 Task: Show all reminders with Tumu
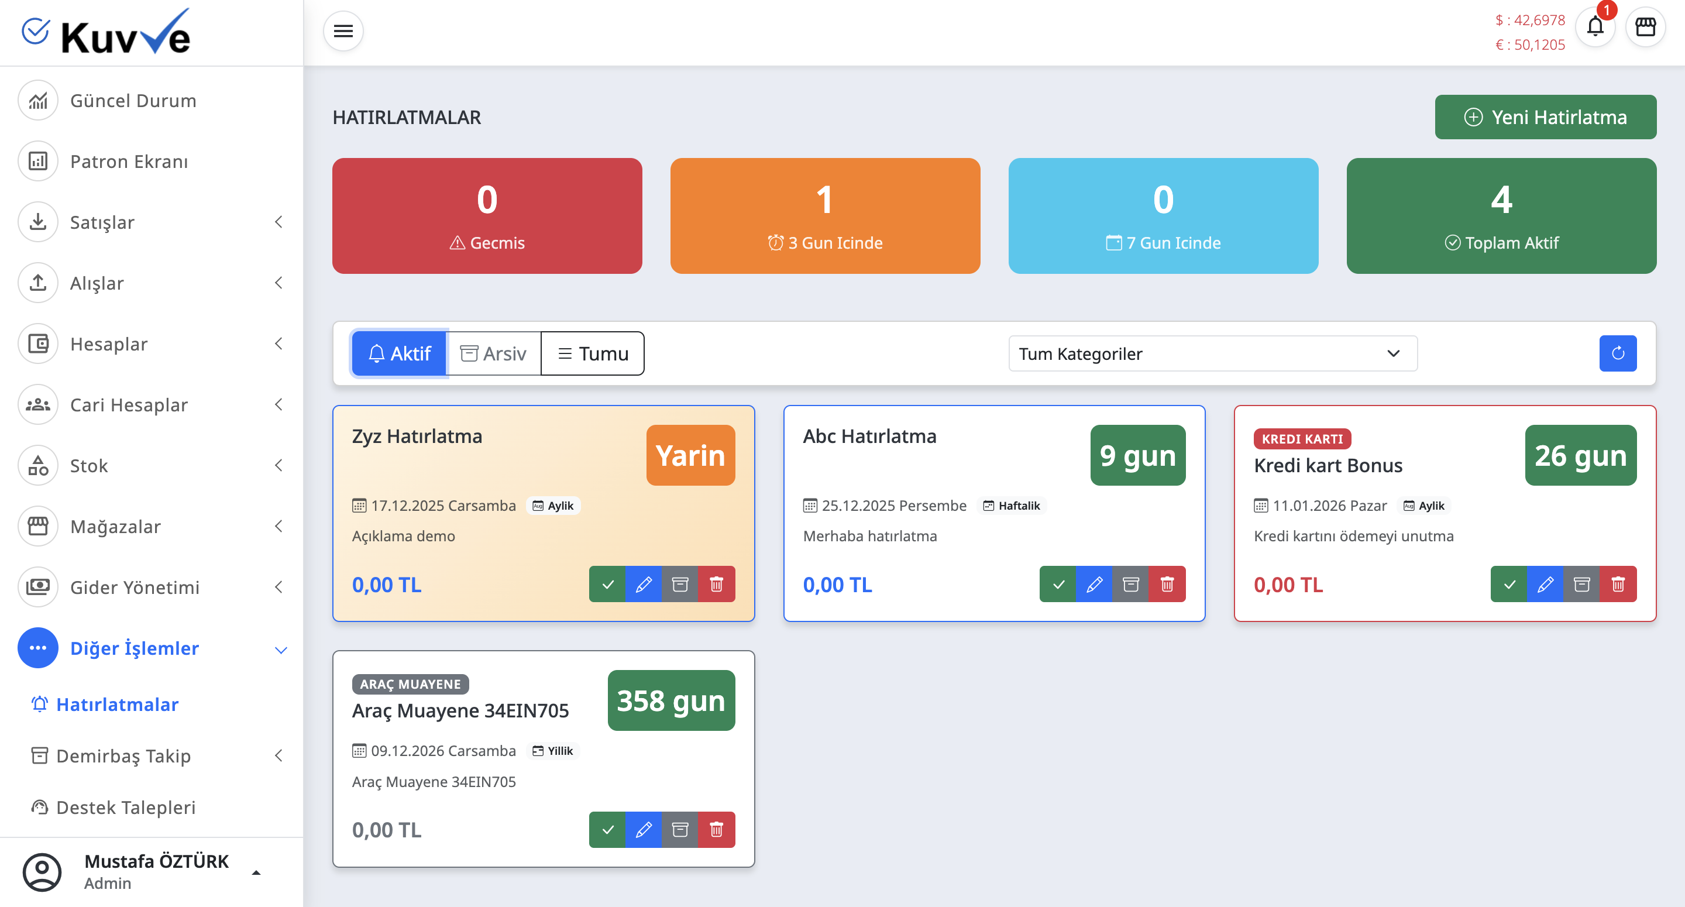coord(592,353)
